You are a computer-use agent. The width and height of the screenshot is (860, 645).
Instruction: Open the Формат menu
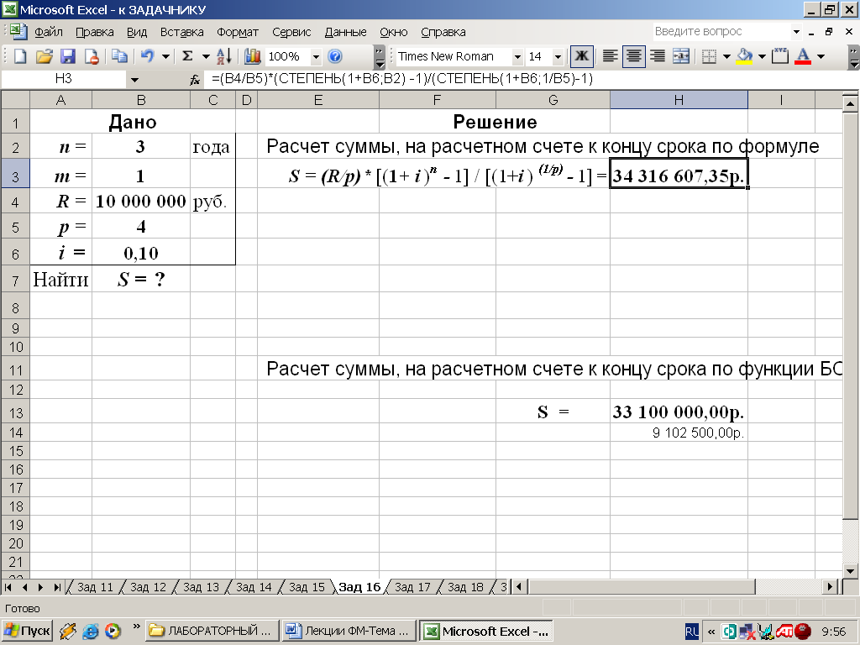coord(238,32)
